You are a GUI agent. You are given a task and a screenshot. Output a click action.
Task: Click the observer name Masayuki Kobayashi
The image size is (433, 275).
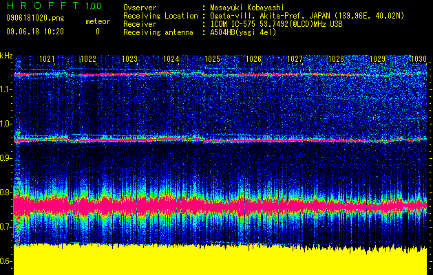click(x=247, y=8)
